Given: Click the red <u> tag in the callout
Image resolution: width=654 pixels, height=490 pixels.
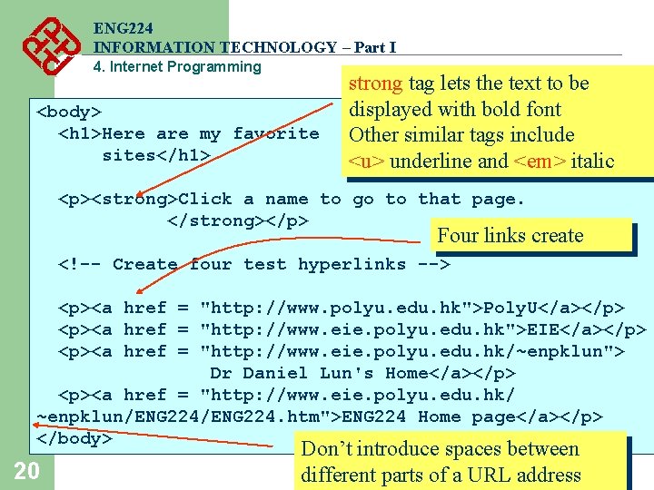Looking at the screenshot, I should coord(366,162).
